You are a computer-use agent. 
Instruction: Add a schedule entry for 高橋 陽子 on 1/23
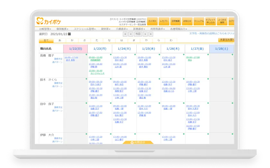[111, 55]
